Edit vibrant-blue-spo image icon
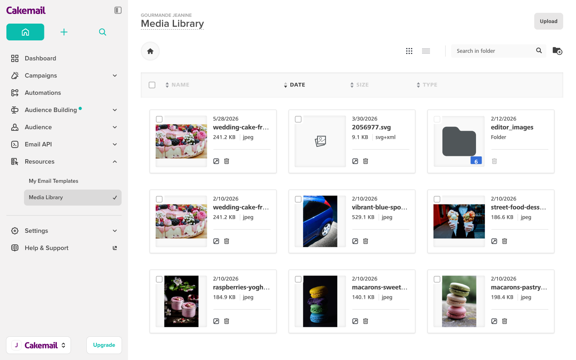576x360 pixels. point(355,241)
